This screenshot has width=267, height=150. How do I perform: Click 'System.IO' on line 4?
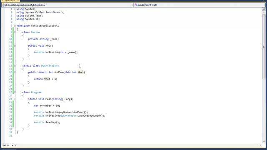(x=32, y=19)
